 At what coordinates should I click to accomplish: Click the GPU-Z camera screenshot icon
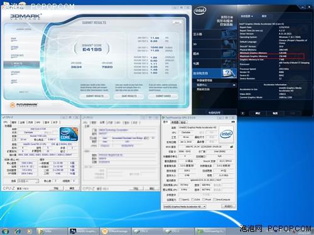233,122
